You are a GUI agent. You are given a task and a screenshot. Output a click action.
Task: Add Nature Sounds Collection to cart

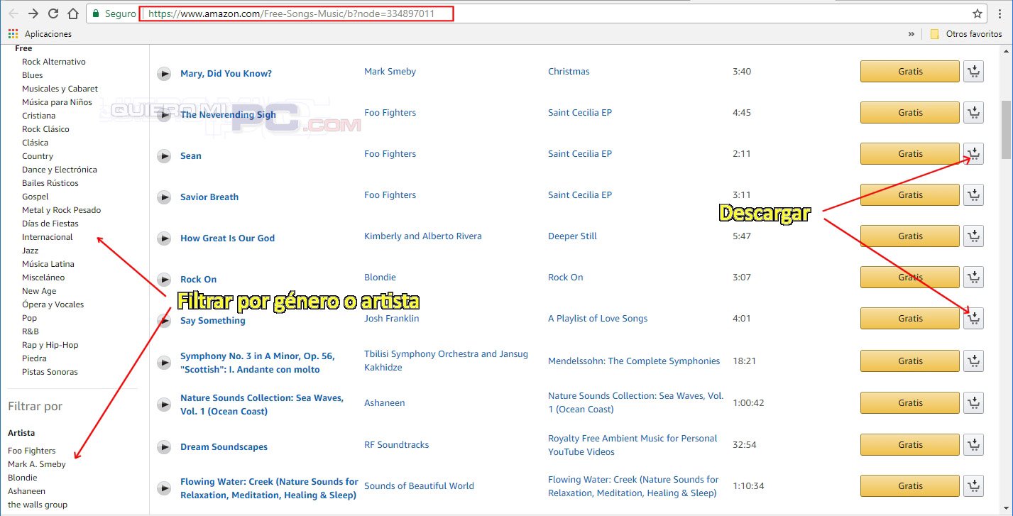(973, 403)
